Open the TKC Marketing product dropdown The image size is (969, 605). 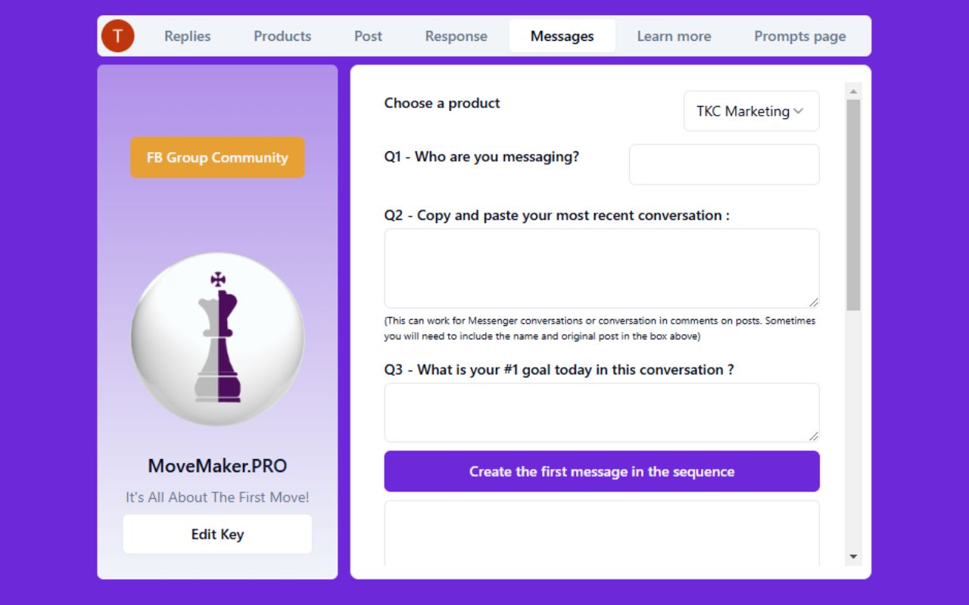pos(751,110)
